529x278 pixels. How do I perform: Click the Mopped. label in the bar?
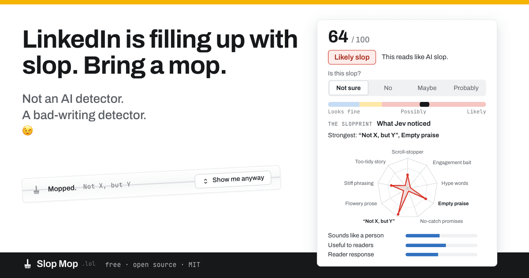[62, 188]
